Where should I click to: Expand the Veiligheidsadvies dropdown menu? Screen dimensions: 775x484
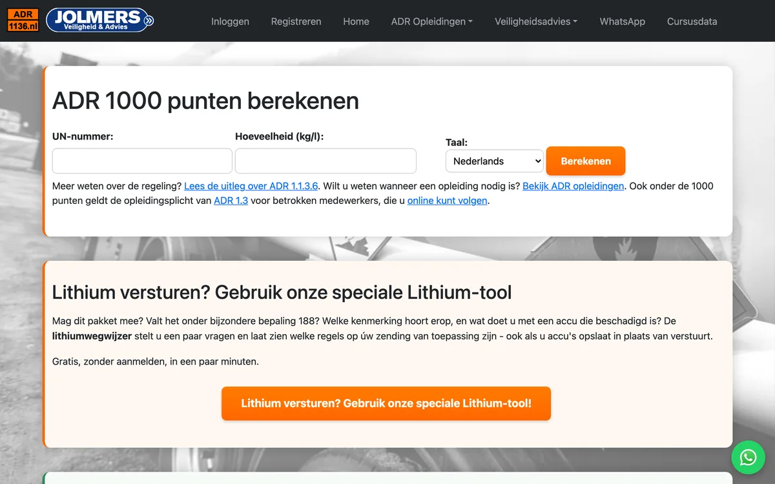pyautogui.click(x=536, y=21)
